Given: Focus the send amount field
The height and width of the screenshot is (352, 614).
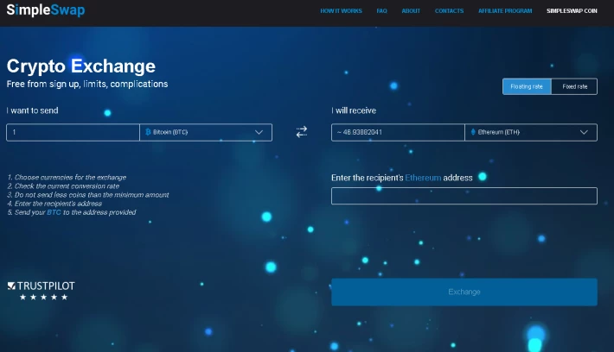Looking at the screenshot, I should (x=73, y=132).
